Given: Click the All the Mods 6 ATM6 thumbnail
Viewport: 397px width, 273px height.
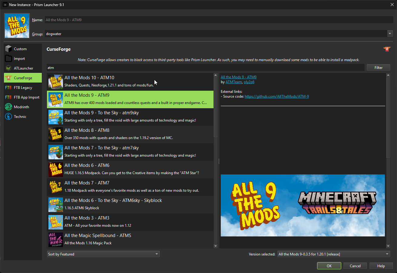Looking at the screenshot, I should (56, 170).
